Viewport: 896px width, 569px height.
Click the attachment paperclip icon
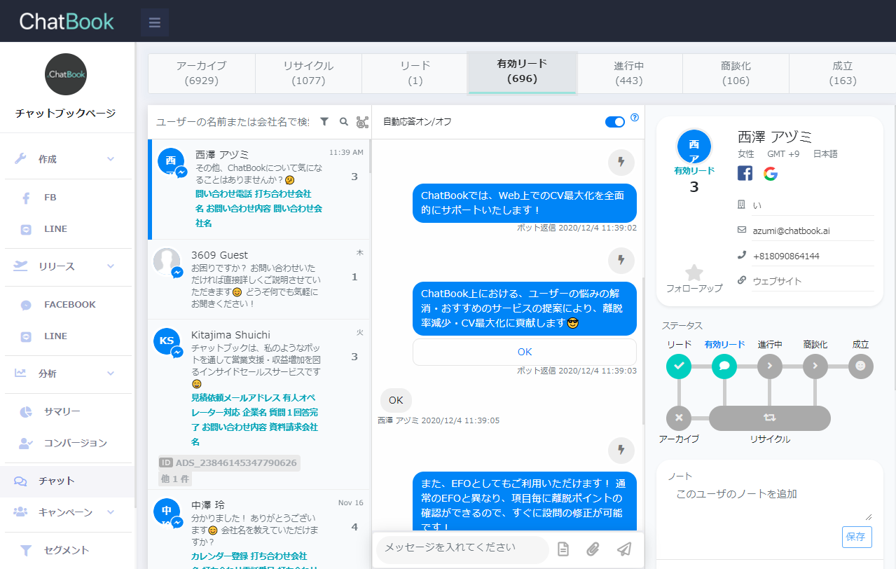coord(593,549)
